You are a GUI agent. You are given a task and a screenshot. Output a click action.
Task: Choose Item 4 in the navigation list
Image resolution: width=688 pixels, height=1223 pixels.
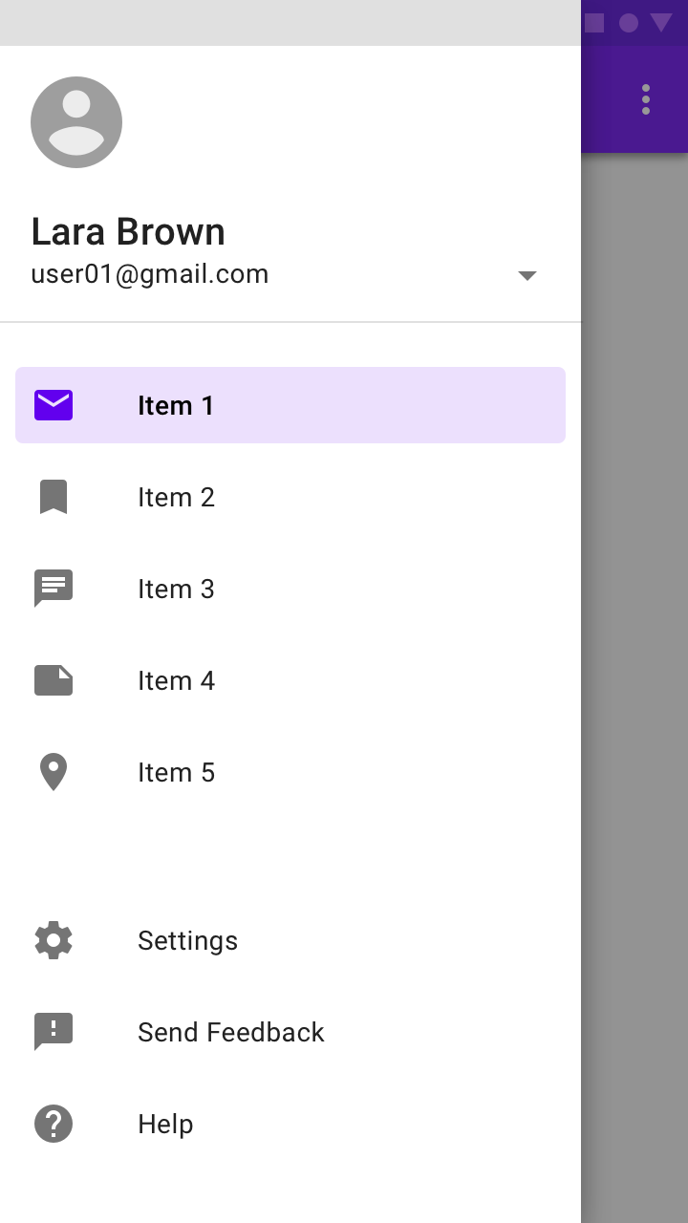click(x=290, y=680)
